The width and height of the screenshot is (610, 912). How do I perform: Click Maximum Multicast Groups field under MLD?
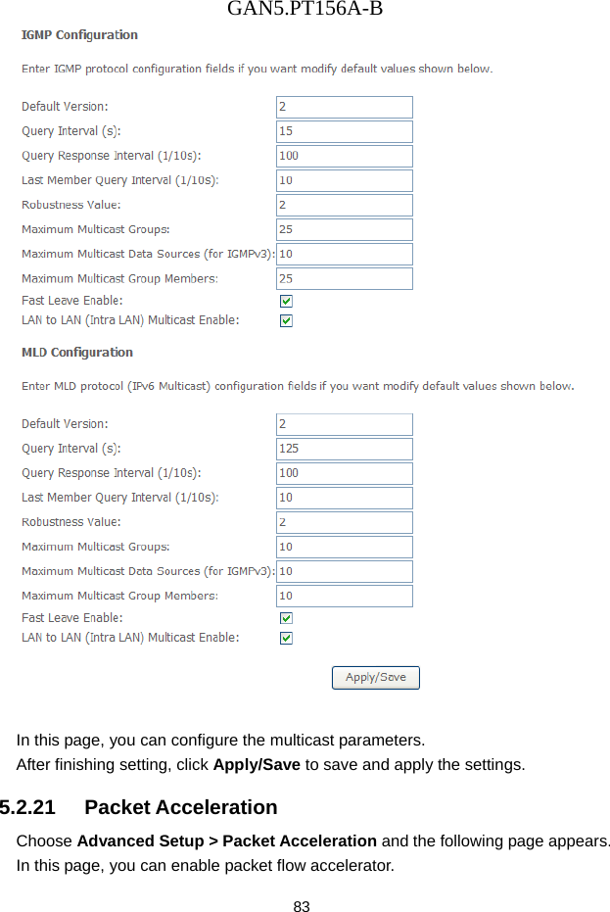pyautogui.click(x=344, y=547)
